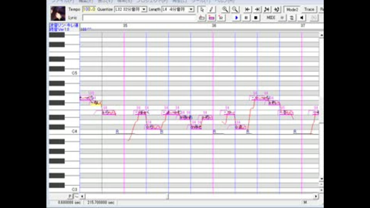Screen dimensions: 370x208
Task: Toggle Mode2 editing mode
Action: tap(292, 9)
